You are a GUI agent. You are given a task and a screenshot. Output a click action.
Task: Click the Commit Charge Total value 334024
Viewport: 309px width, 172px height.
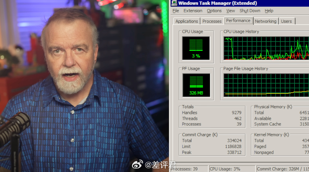(234, 141)
